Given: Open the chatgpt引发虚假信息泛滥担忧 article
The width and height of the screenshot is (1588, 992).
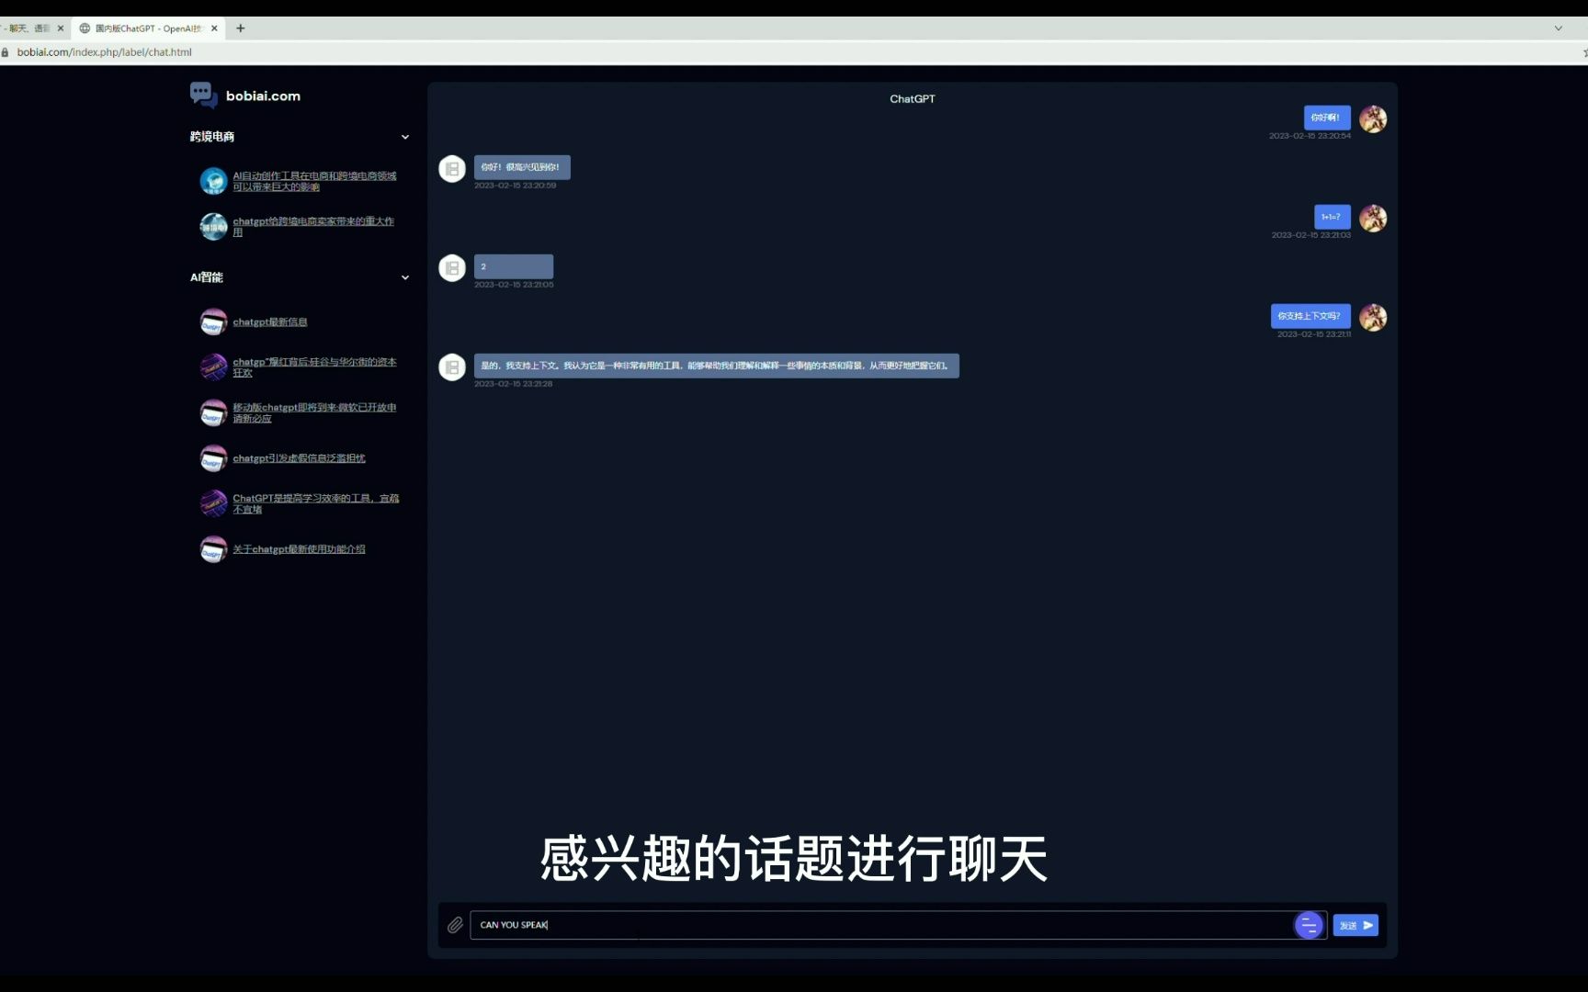Looking at the screenshot, I should point(299,458).
